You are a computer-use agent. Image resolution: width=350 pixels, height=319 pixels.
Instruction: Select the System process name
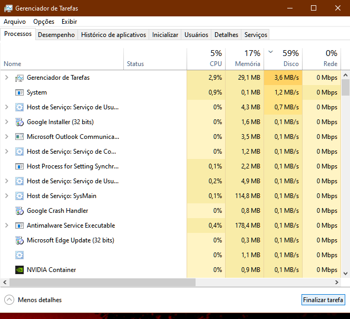[x=37, y=92]
